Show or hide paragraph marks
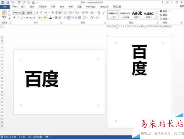Screen dimensions: 184x139 (104, 13)
